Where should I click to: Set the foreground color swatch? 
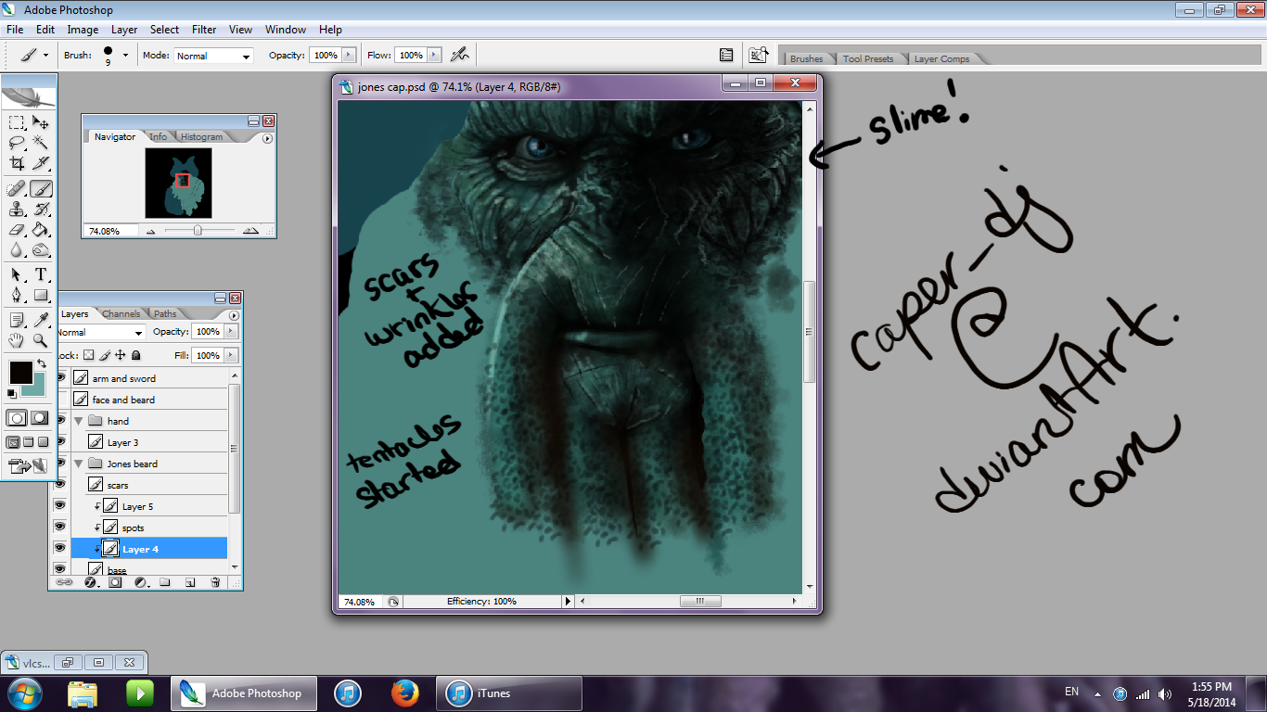(x=20, y=373)
